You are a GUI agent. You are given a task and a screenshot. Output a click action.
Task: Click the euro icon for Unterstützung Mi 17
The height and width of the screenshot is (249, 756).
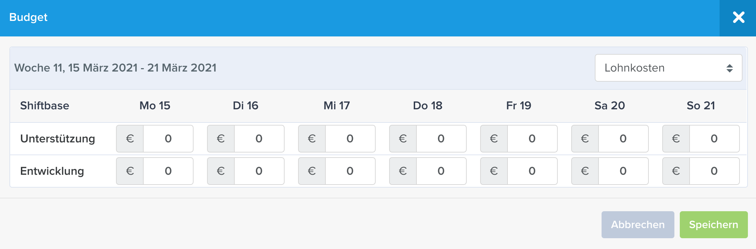click(x=312, y=139)
